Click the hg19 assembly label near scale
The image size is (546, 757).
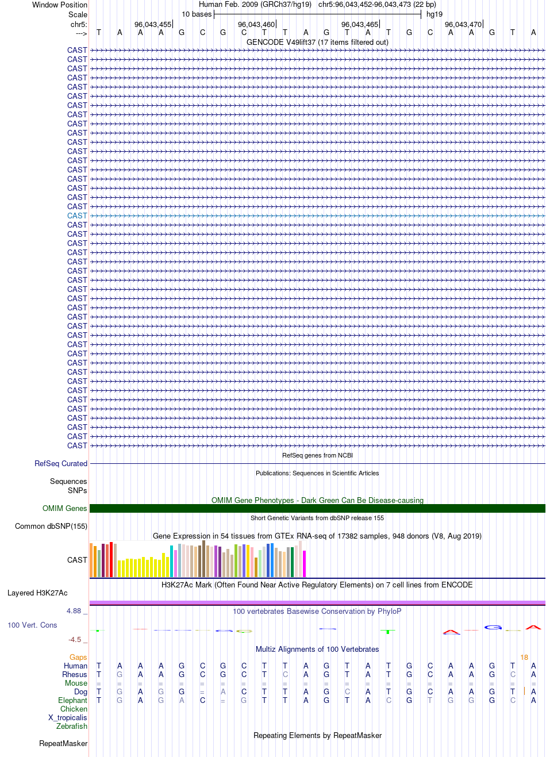pyautogui.click(x=435, y=14)
